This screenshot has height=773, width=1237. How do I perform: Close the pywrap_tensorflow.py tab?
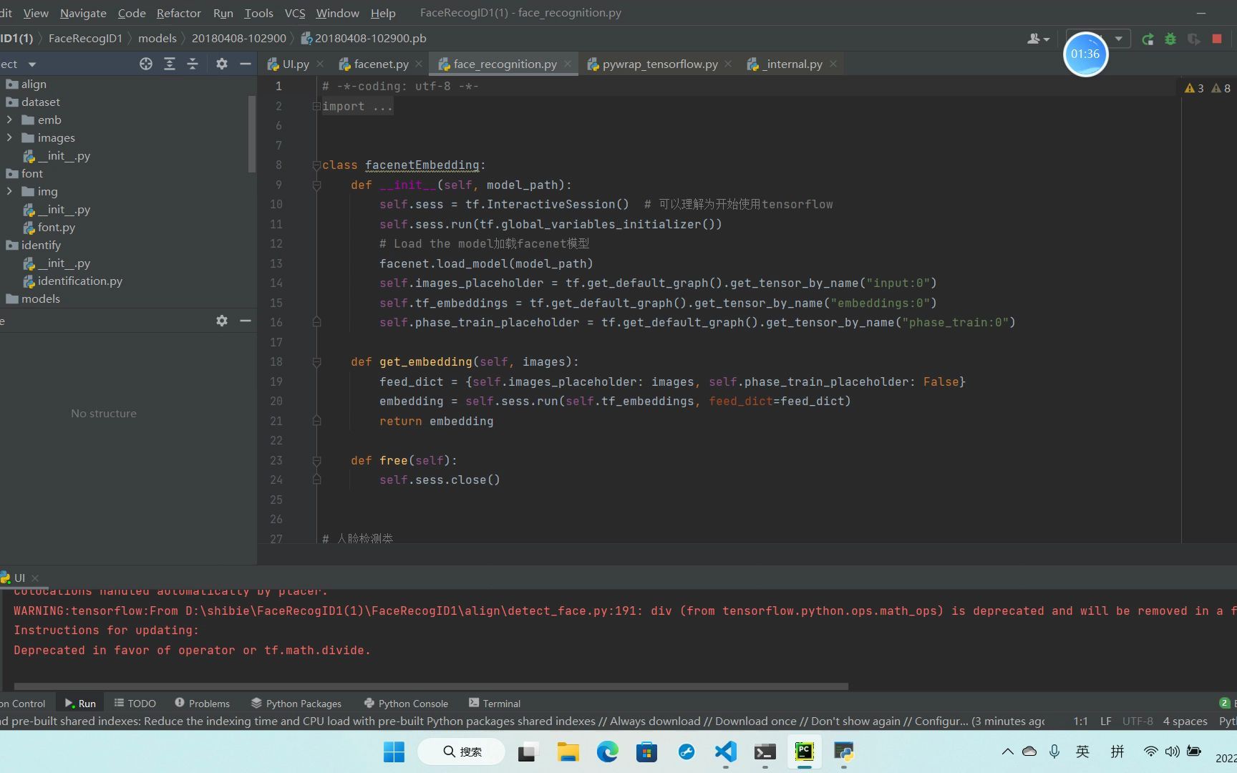(728, 64)
